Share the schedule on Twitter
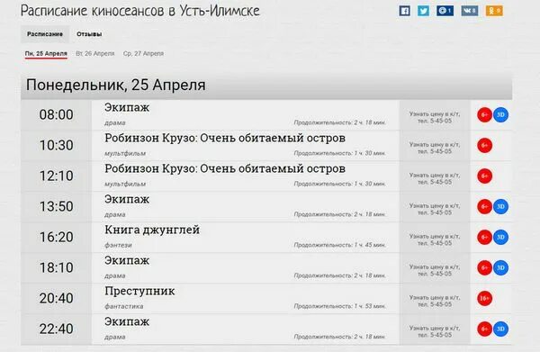540x352 pixels. pos(423,11)
